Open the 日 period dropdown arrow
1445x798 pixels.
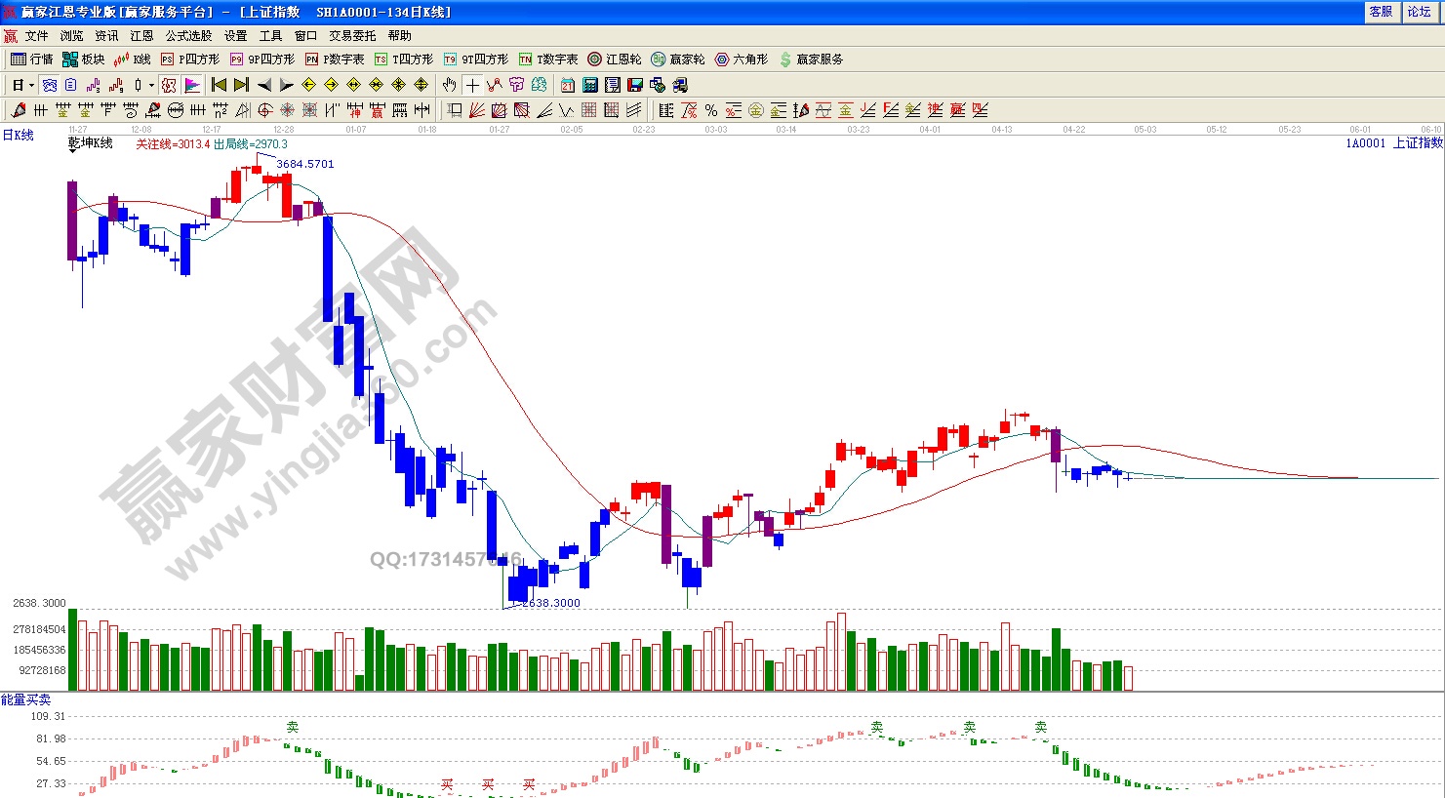pyautogui.click(x=31, y=85)
